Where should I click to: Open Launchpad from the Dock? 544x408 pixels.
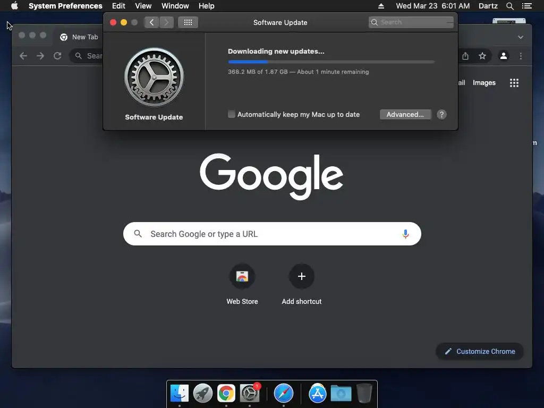click(x=202, y=394)
